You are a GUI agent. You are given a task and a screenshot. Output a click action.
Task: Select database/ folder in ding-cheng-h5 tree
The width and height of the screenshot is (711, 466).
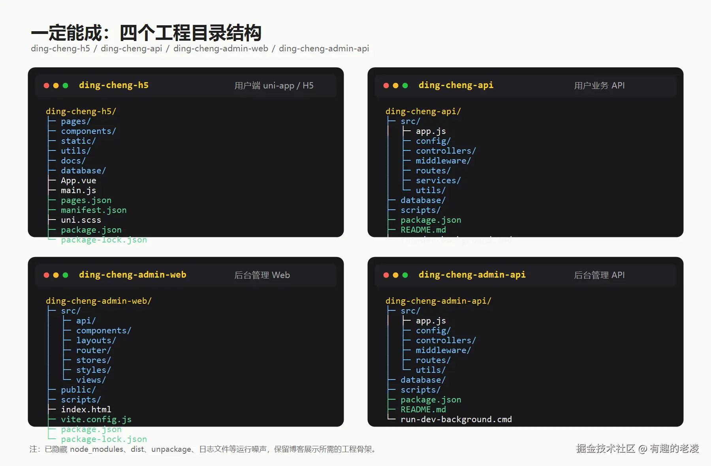coord(83,171)
